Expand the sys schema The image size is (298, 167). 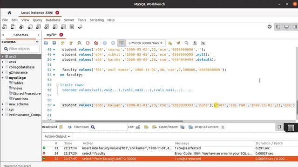(x=3, y=109)
